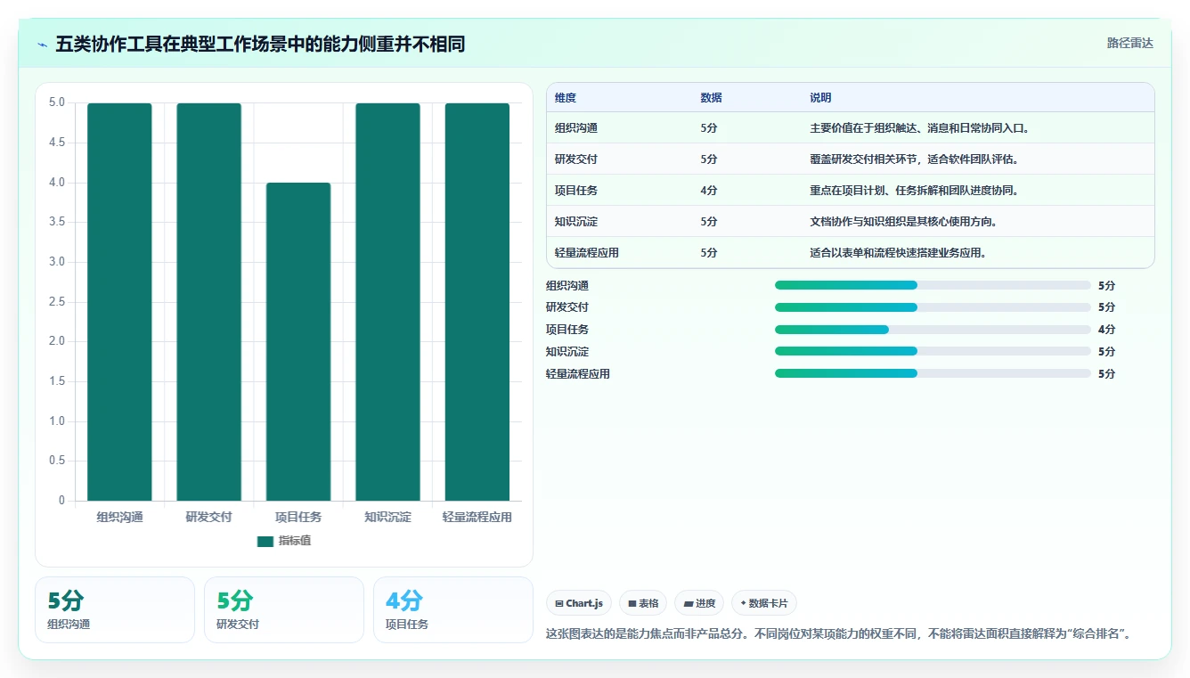Click the description starting 重点在项目计划
This screenshot has height=678, width=1190.
[x=914, y=191]
